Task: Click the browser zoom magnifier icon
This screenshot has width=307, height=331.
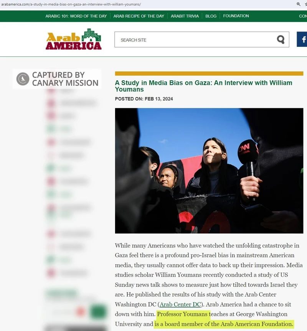Action: point(299,4)
